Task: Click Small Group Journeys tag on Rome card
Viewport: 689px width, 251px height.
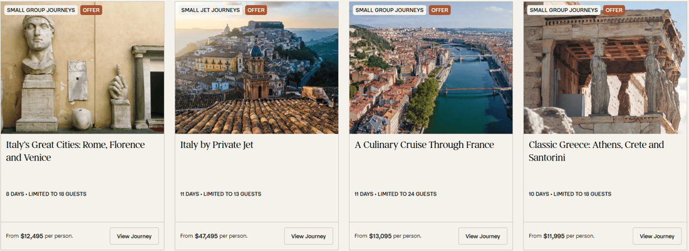Action: (x=40, y=10)
